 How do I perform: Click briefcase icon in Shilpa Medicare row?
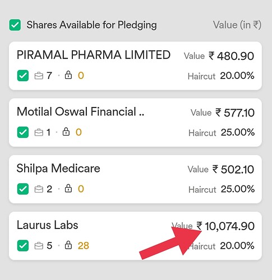(x=39, y=189)
